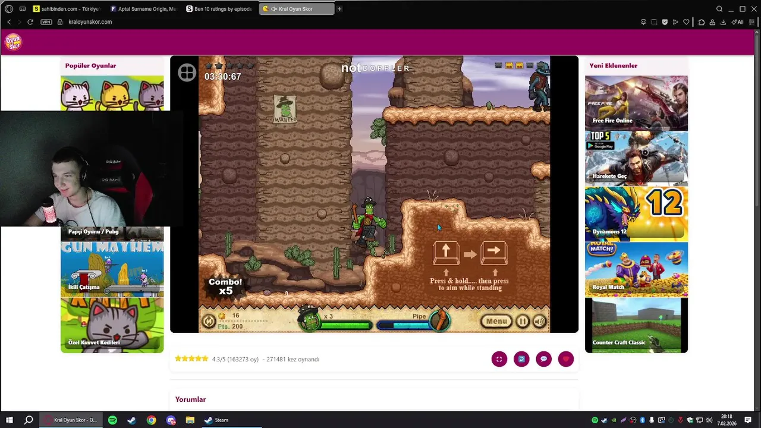
Task: Open the in-game Menu button
Action: point(496,322)
